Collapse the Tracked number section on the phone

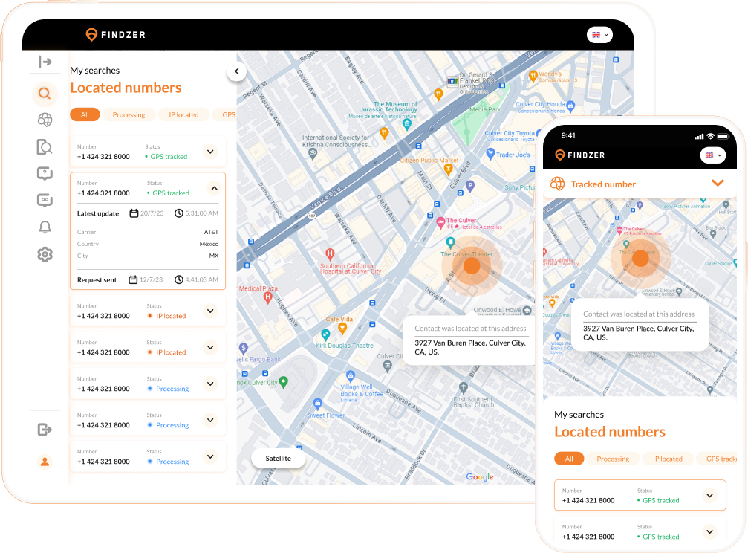click(x=718, y=183)
